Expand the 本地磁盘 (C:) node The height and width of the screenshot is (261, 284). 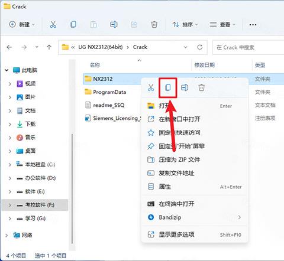(x=10, y=164)
